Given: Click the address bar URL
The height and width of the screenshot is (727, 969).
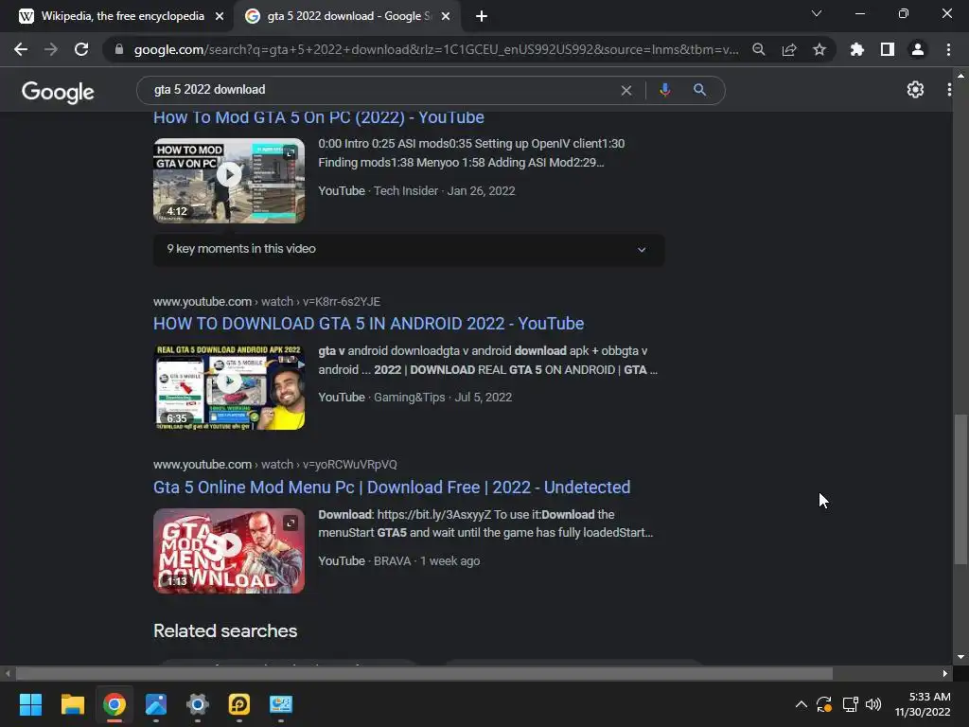Looking at the screenshot, I should coord(435,49).
